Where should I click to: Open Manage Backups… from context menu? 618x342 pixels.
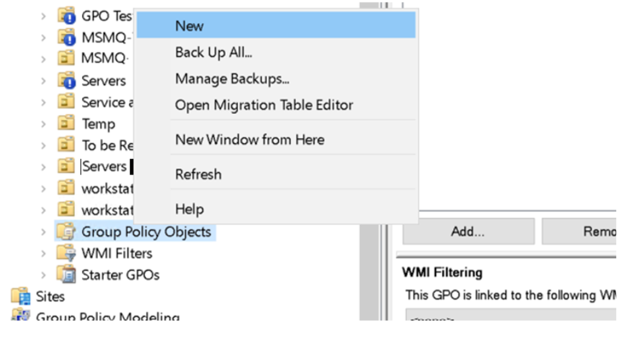[x=232, y=79]
